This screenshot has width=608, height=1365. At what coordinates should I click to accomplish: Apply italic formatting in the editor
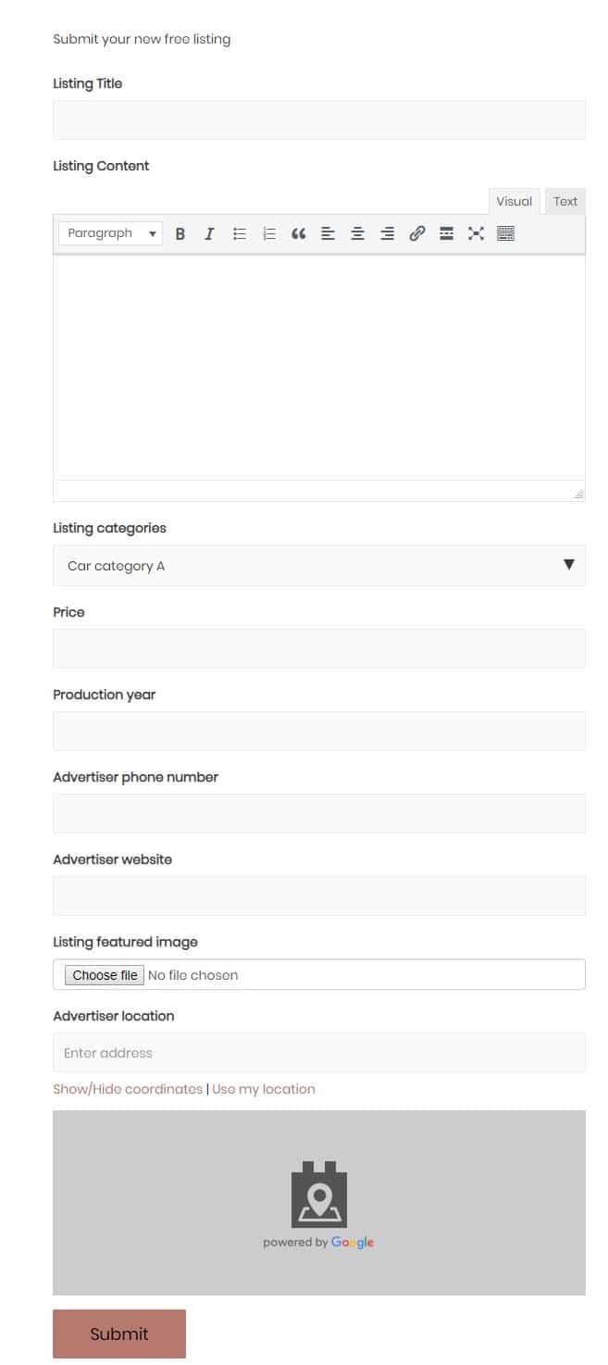point(209,232)
